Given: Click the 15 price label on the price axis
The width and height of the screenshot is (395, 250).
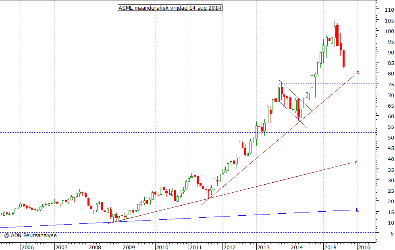Looking at the screenshot, I should click(x=391, y=213).
